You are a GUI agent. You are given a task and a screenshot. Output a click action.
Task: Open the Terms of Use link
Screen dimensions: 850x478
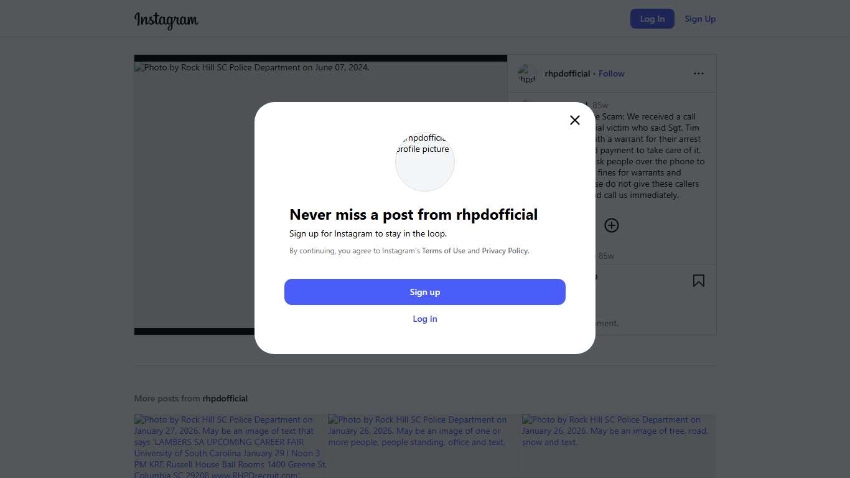(444, 251)
